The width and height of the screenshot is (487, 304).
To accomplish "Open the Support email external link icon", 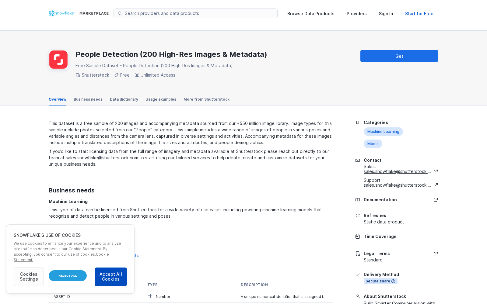I will click(436, 185).
